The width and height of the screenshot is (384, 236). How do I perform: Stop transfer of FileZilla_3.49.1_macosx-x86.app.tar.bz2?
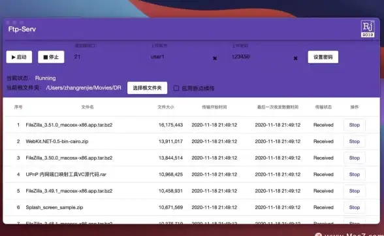tap(355, 191)
